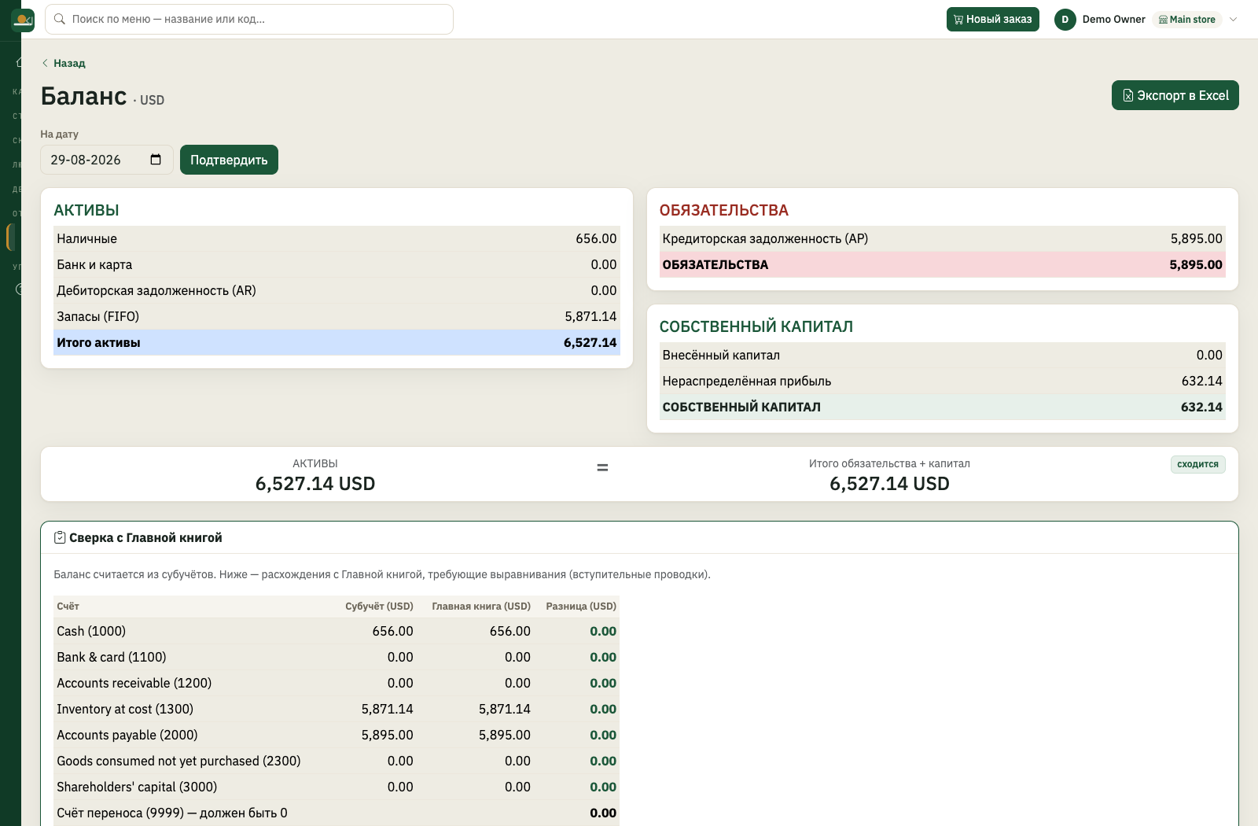This screenshot has height=826, width=1258.
Task: Click the date field showing 29-08-2026
Action: [x=107, y=160]
